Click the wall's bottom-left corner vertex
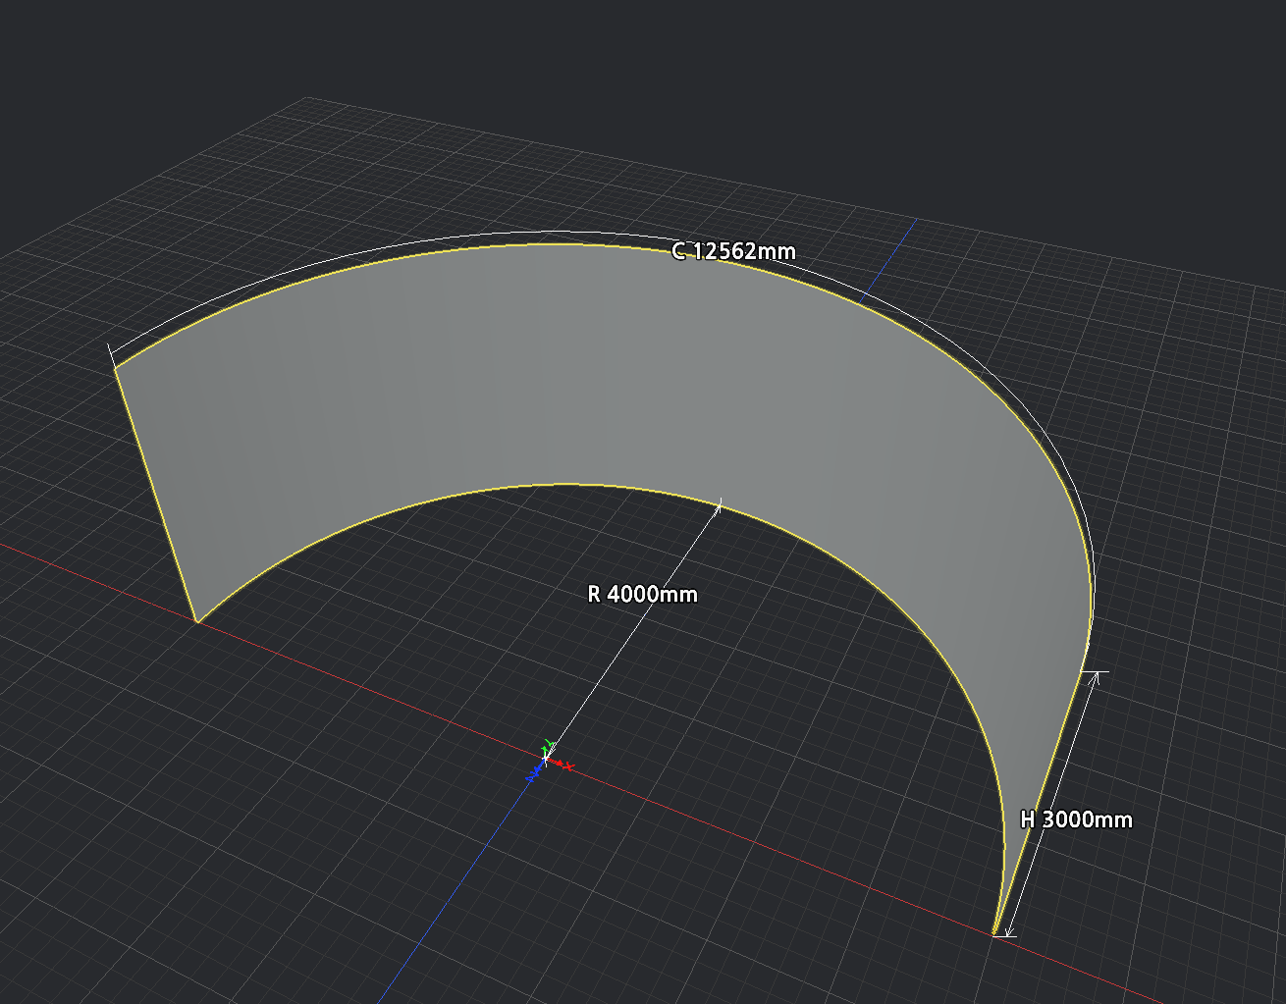 coord(197,621)
